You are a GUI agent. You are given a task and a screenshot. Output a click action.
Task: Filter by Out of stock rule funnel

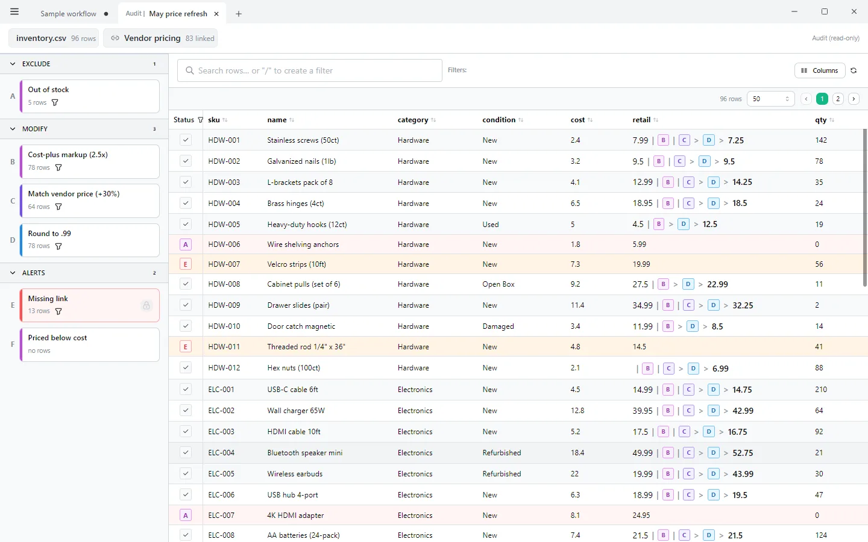point(55,102)
